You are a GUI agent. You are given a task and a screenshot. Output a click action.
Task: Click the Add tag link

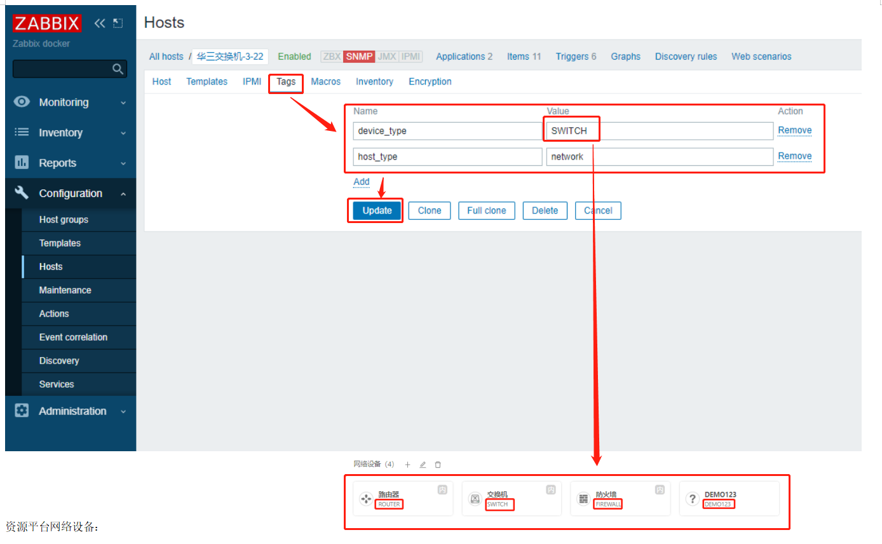[x=362, y=182]
